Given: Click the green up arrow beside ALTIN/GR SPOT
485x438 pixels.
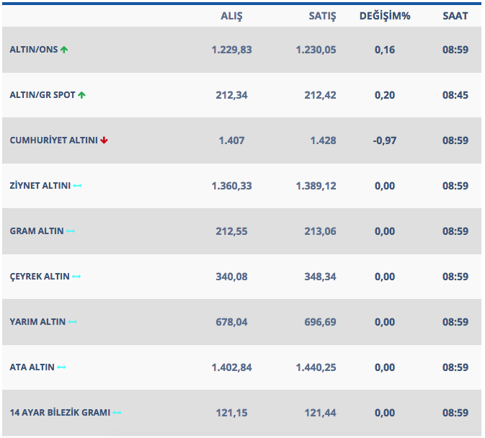Looking at the screenshot, I should (x=81, y=95).
